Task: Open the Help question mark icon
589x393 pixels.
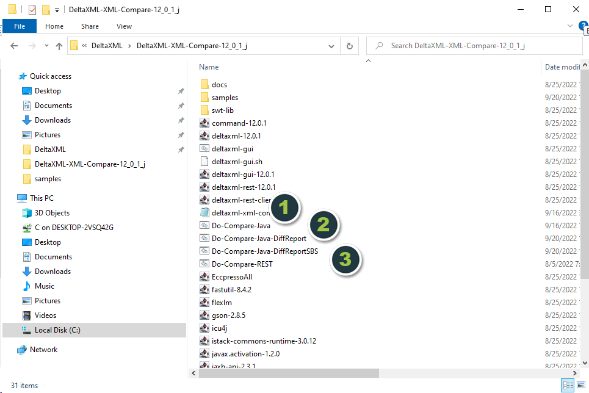Action: point(583,26)
